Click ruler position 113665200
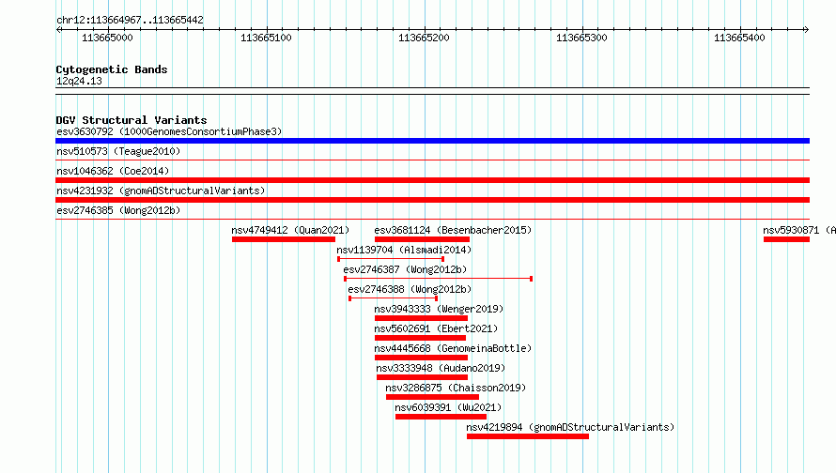836x473 pixels. click(424, 38)
